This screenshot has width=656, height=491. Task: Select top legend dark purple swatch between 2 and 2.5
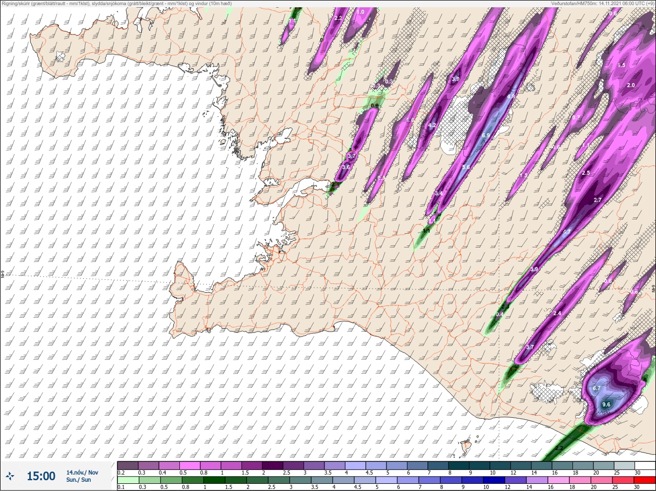tap(273, 465)
